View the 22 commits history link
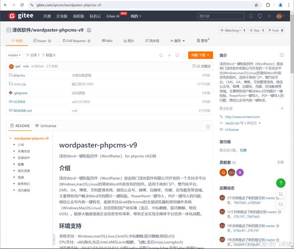This screenshot has height=249, width=294. [x=201, y=66]
